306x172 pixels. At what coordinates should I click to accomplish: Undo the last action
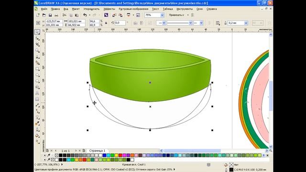tap(85, 15)
